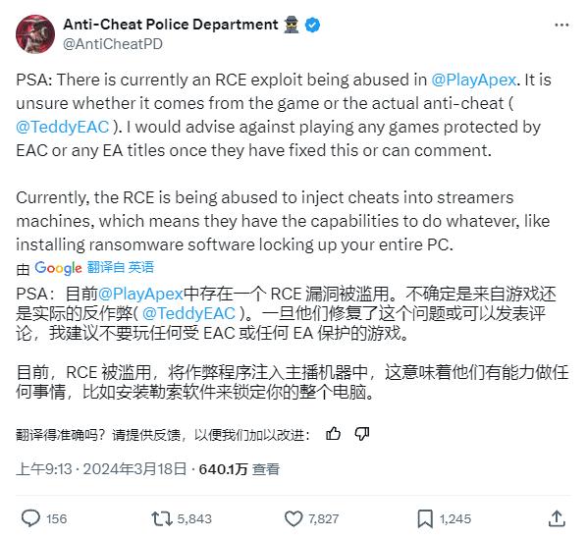This screenshot has height=539, width=587.
Task: Click the Google translation attribution logo
Action: click(x=58, y=268)
